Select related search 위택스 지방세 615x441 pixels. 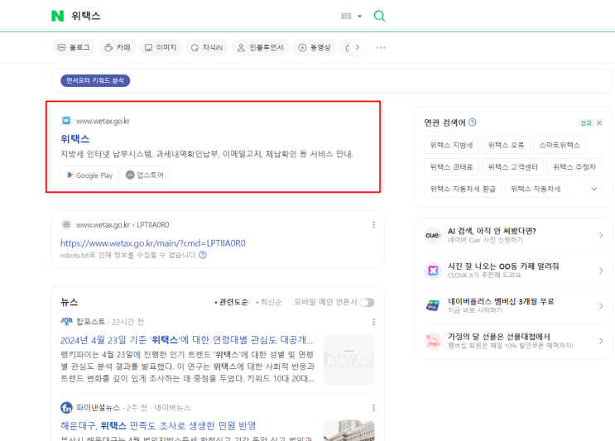[451, 145]
